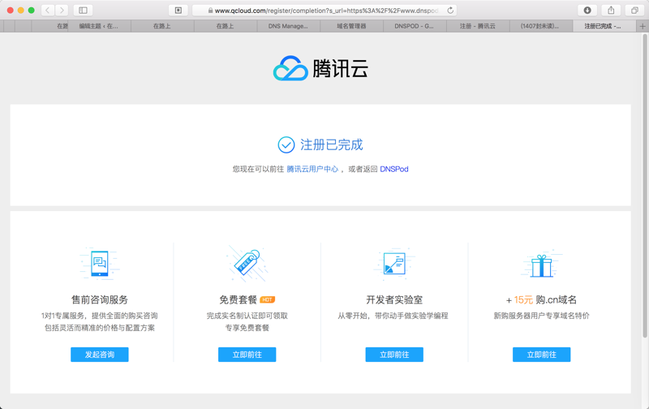The height and width of the screenshot is (409, 649).
Task: Click the address bar URL field
Action: 324,11
